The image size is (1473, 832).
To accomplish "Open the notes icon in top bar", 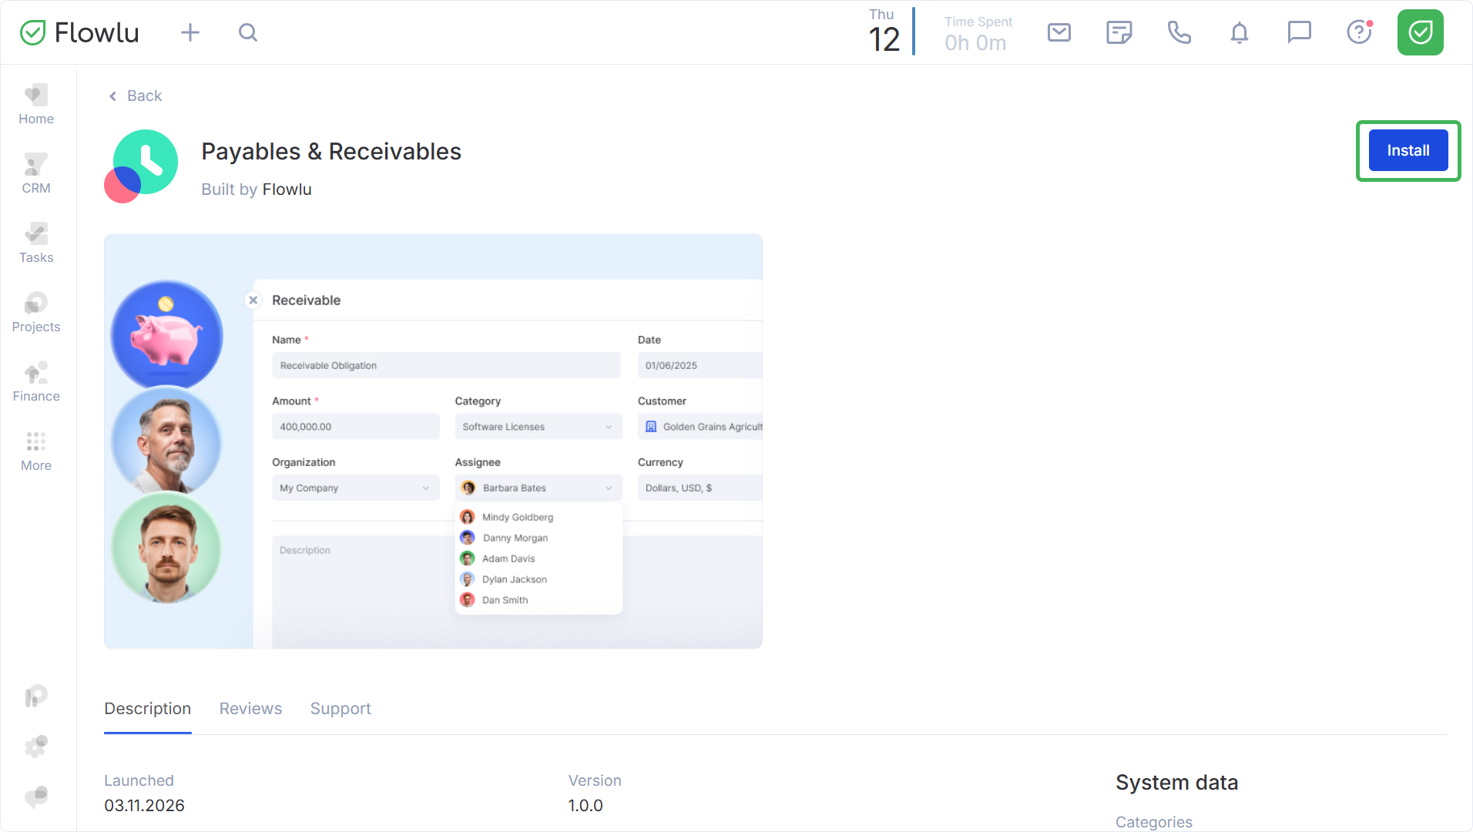I will click(x=1119, y=32).
